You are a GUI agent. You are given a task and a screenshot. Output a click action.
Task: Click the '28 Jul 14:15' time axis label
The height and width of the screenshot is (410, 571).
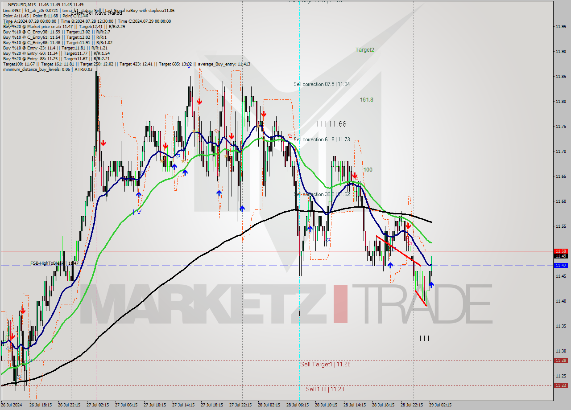355,405
